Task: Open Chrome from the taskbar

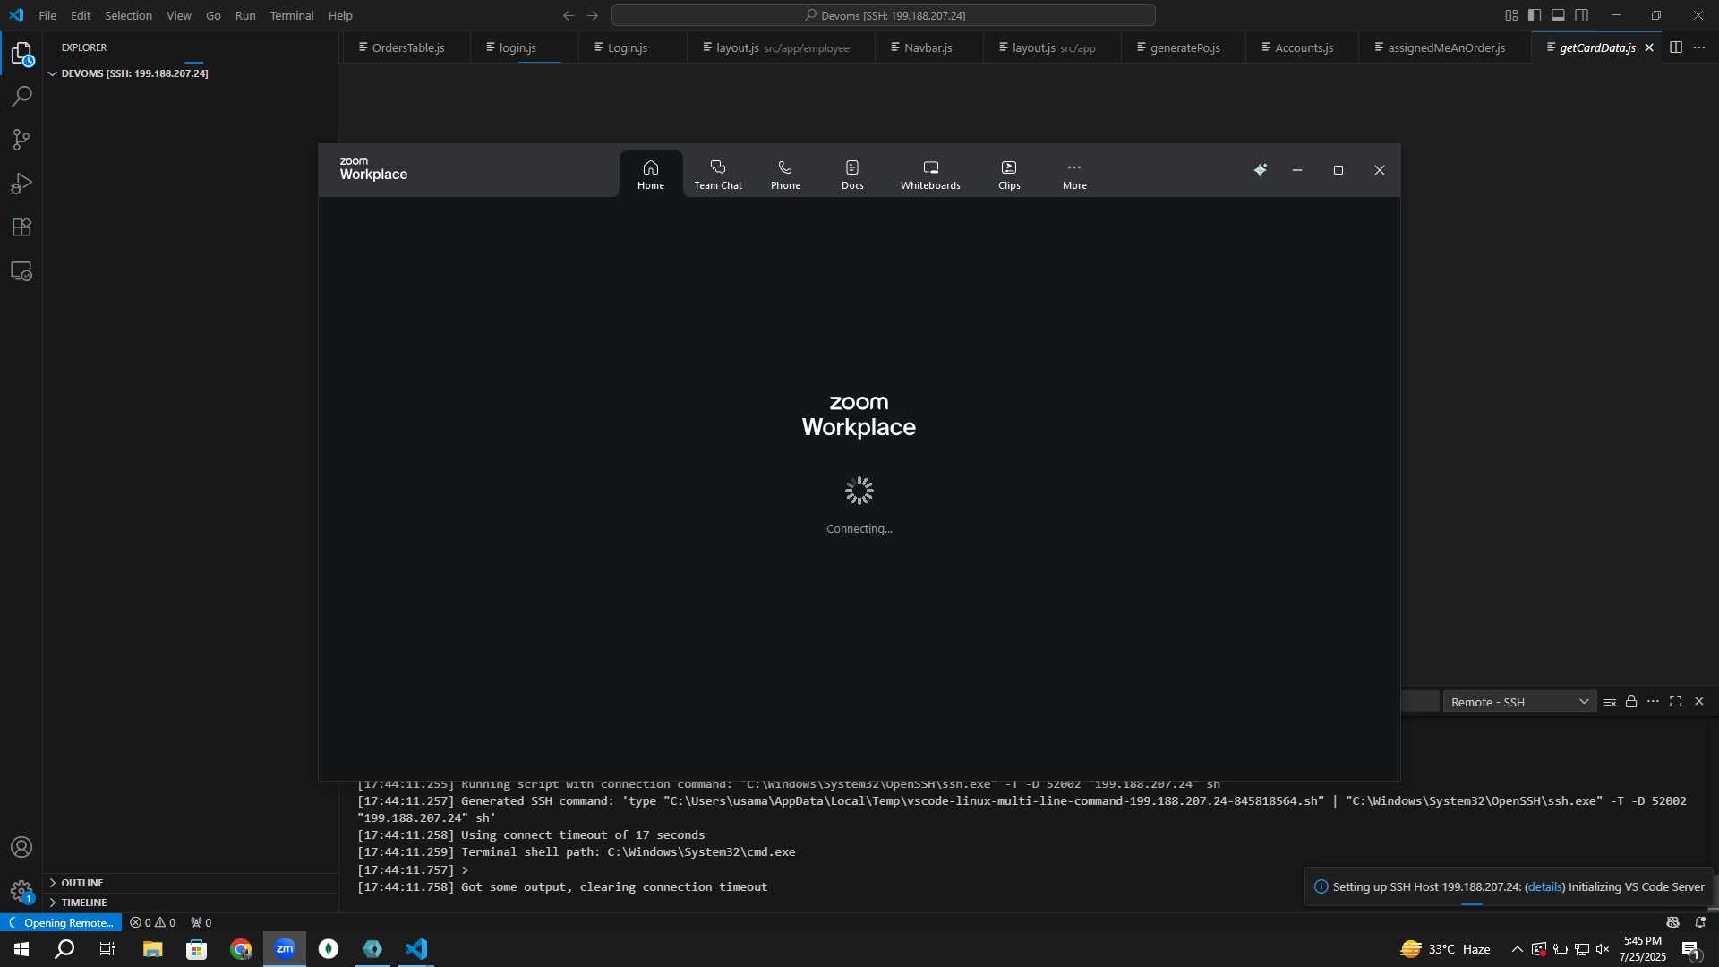Action: (241, 949)
